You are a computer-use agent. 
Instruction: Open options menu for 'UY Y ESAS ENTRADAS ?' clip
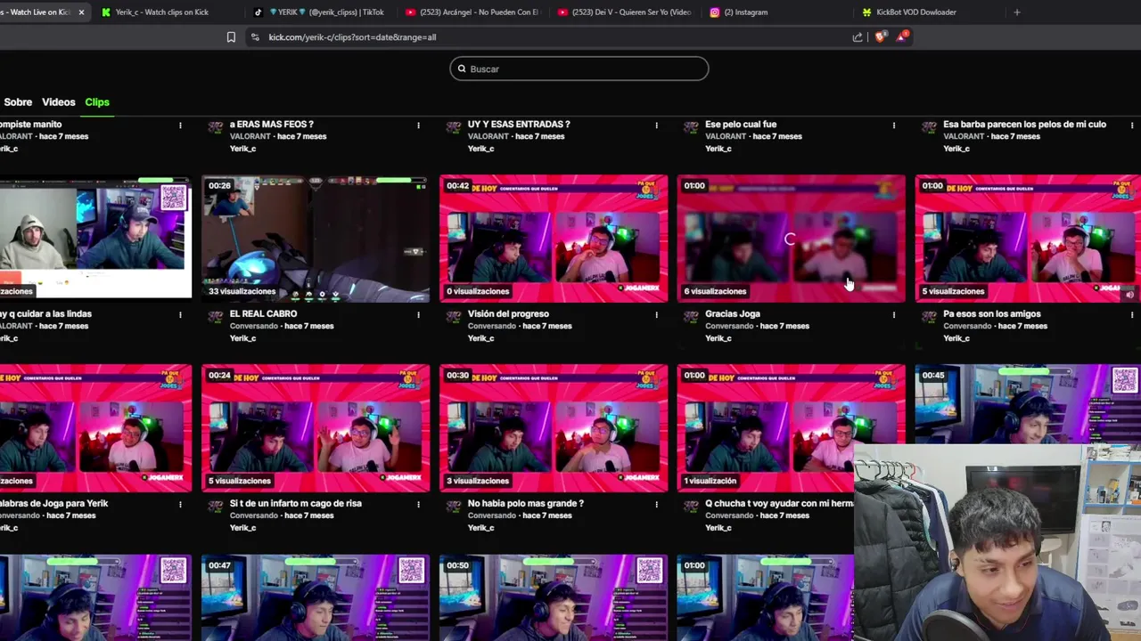656,125
